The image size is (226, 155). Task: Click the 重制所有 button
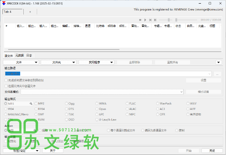(173, 62)
